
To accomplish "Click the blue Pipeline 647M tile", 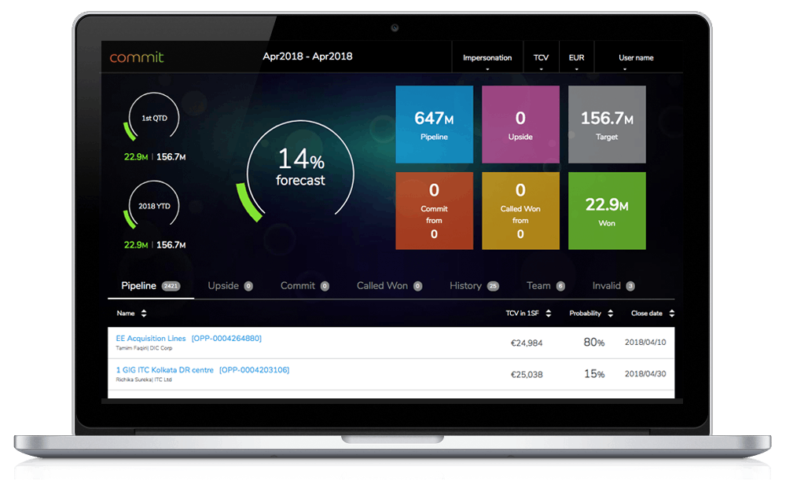I will (x=434, y=125).
